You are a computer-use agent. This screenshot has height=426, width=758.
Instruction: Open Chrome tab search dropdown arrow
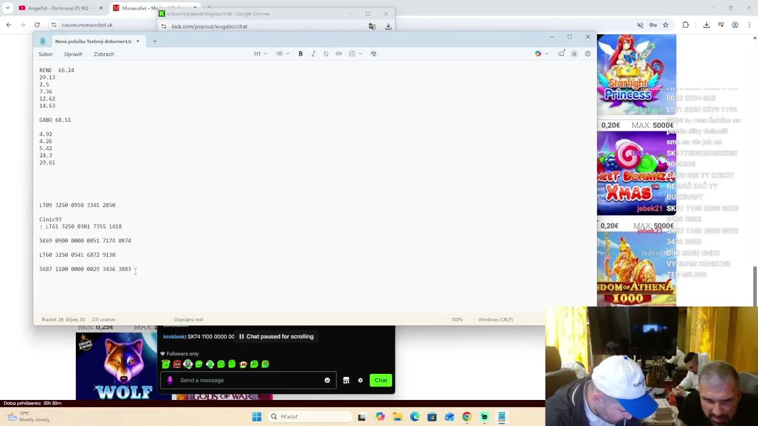tap(7, 8)
